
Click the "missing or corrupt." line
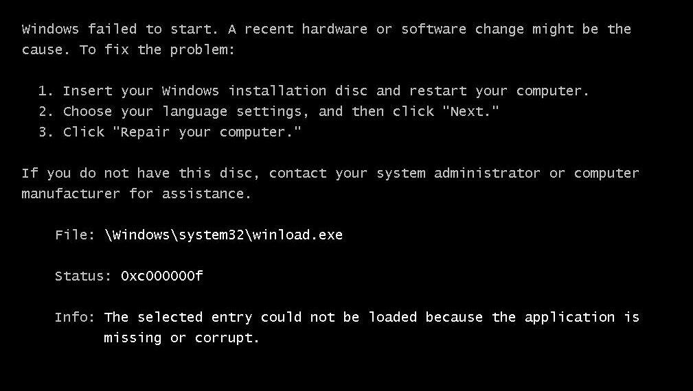click(181, 338)
